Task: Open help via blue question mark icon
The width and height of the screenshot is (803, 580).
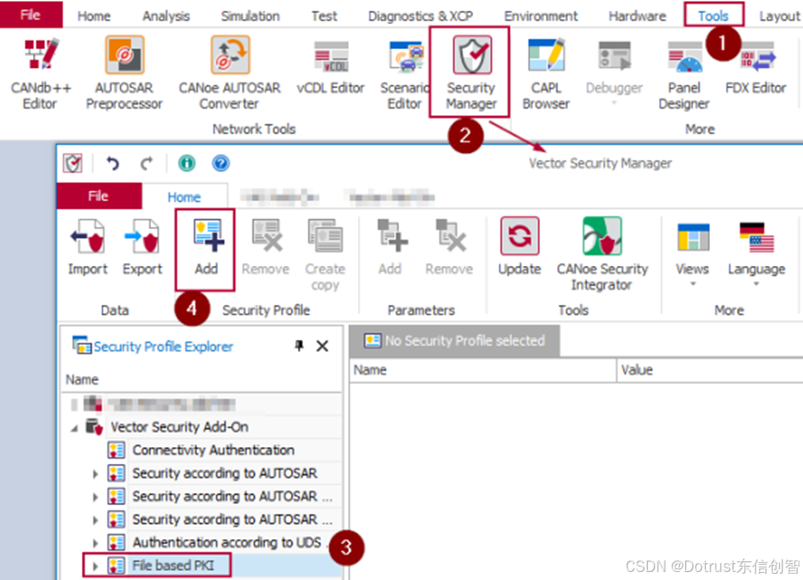Action: pos(220,163)
